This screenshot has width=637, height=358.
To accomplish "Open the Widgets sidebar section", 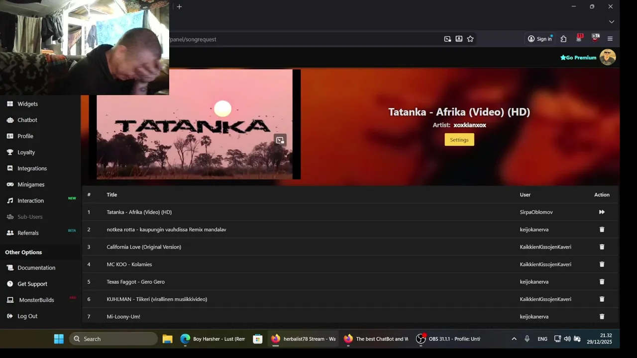I will 27,104.
